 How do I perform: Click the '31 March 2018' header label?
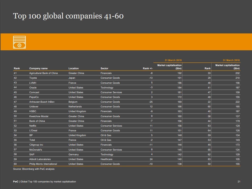click(231, 60)
